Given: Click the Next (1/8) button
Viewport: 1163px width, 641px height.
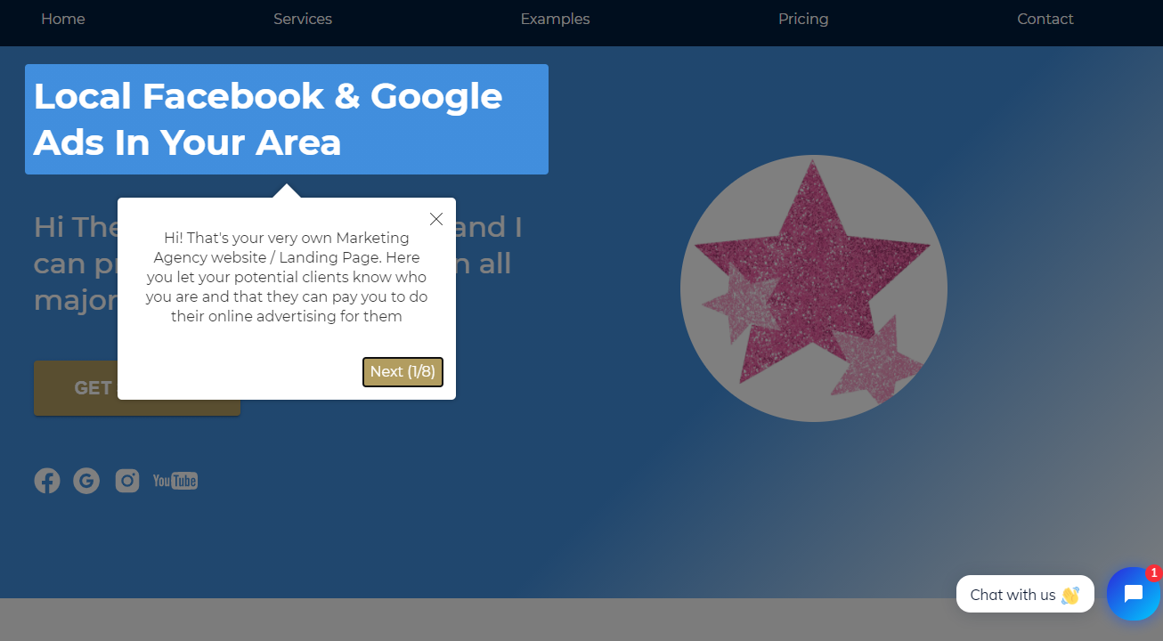Looking at the screenshot, I should click(403, 372).
